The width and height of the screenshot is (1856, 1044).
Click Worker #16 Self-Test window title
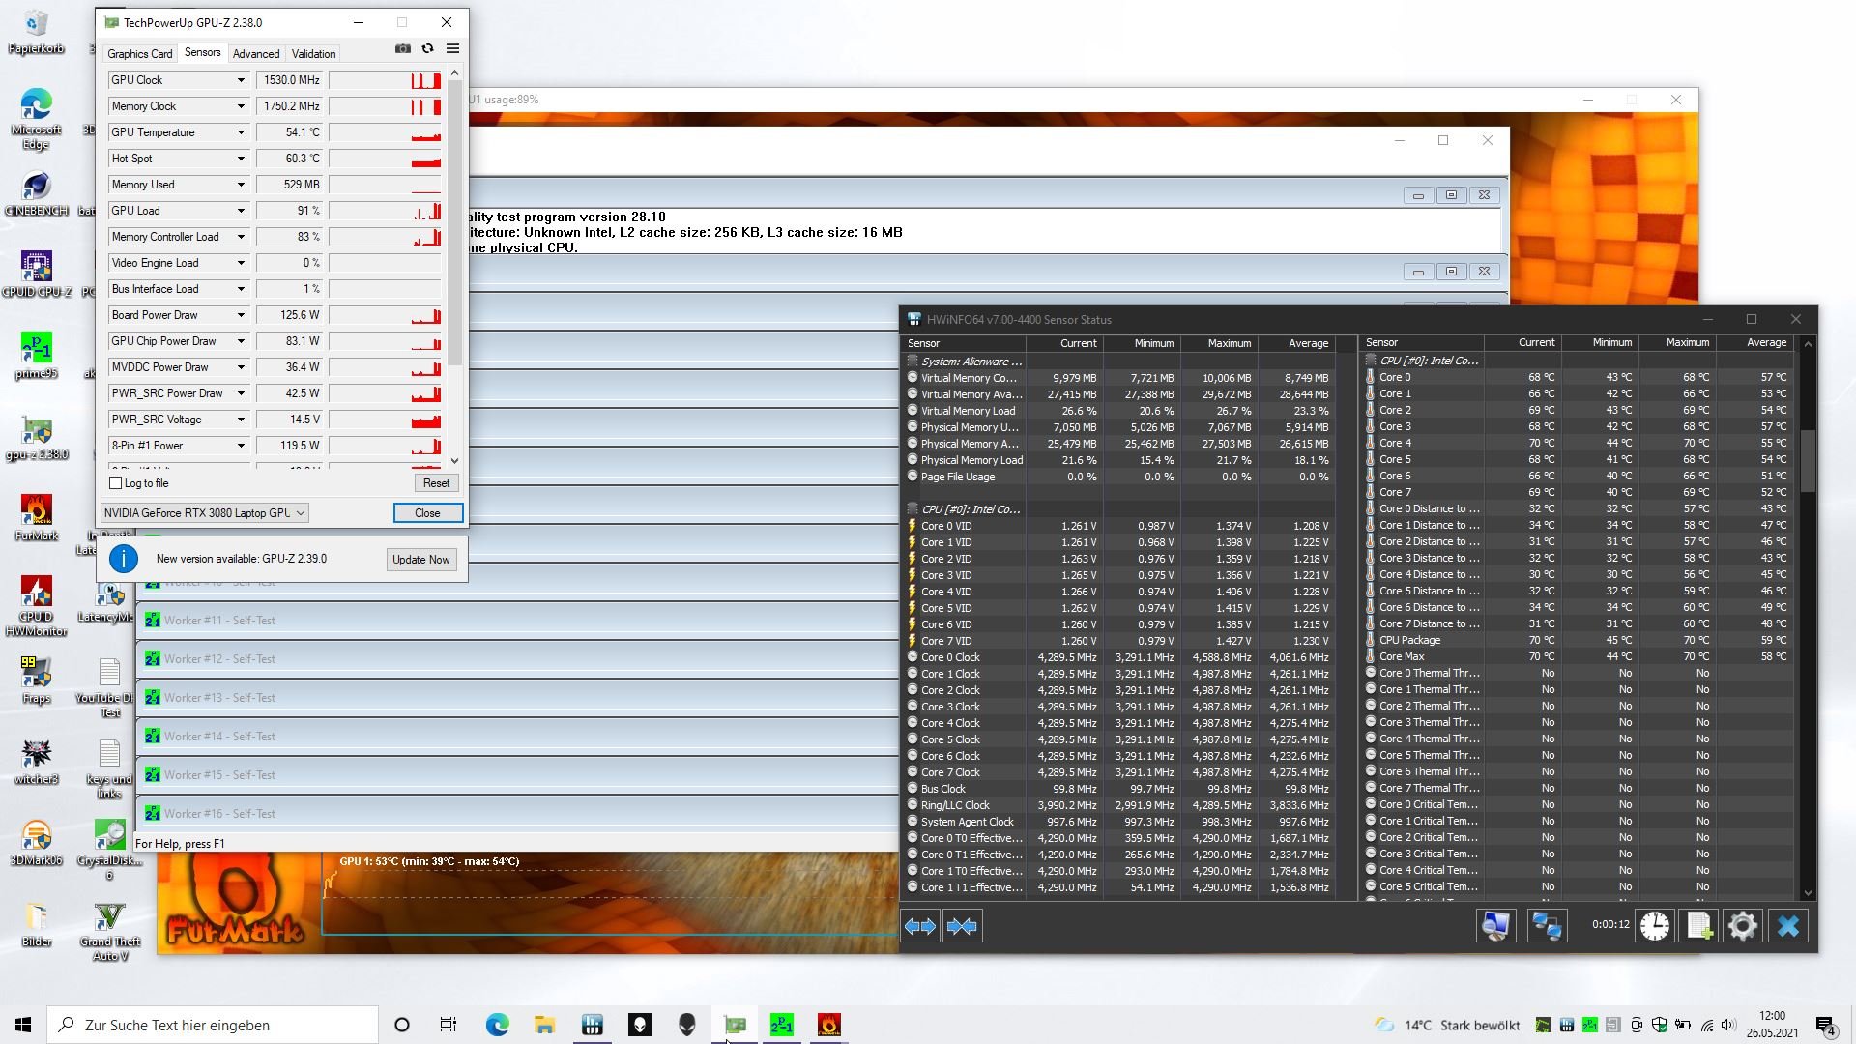219,814
